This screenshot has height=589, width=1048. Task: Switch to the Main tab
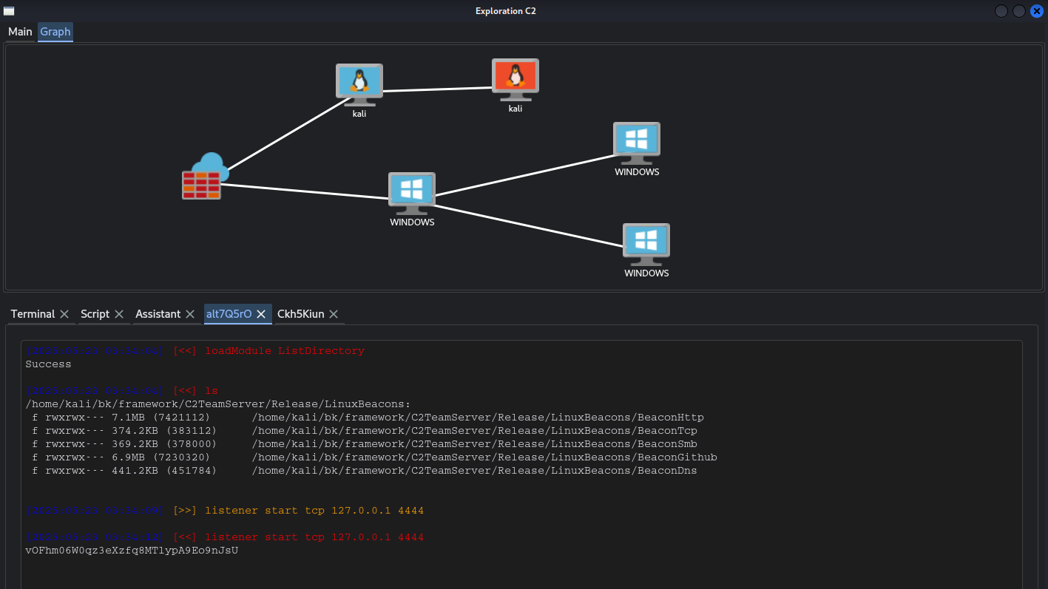20,32
